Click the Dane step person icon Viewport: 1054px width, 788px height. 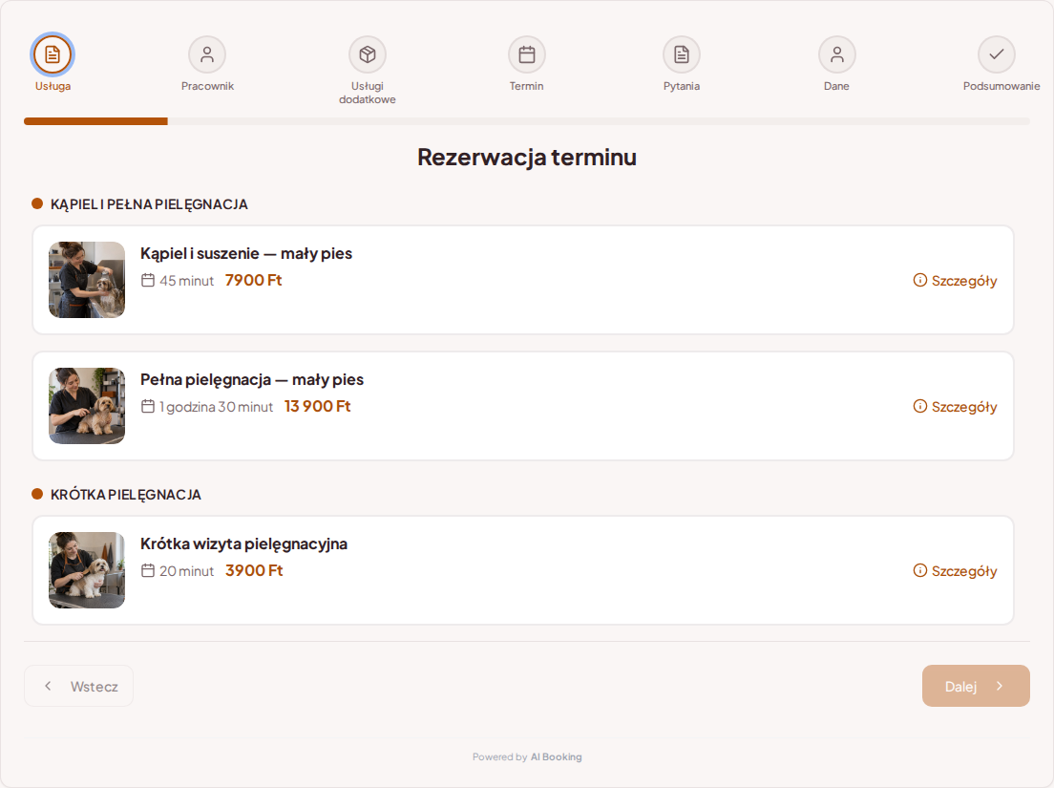point(837,54)
